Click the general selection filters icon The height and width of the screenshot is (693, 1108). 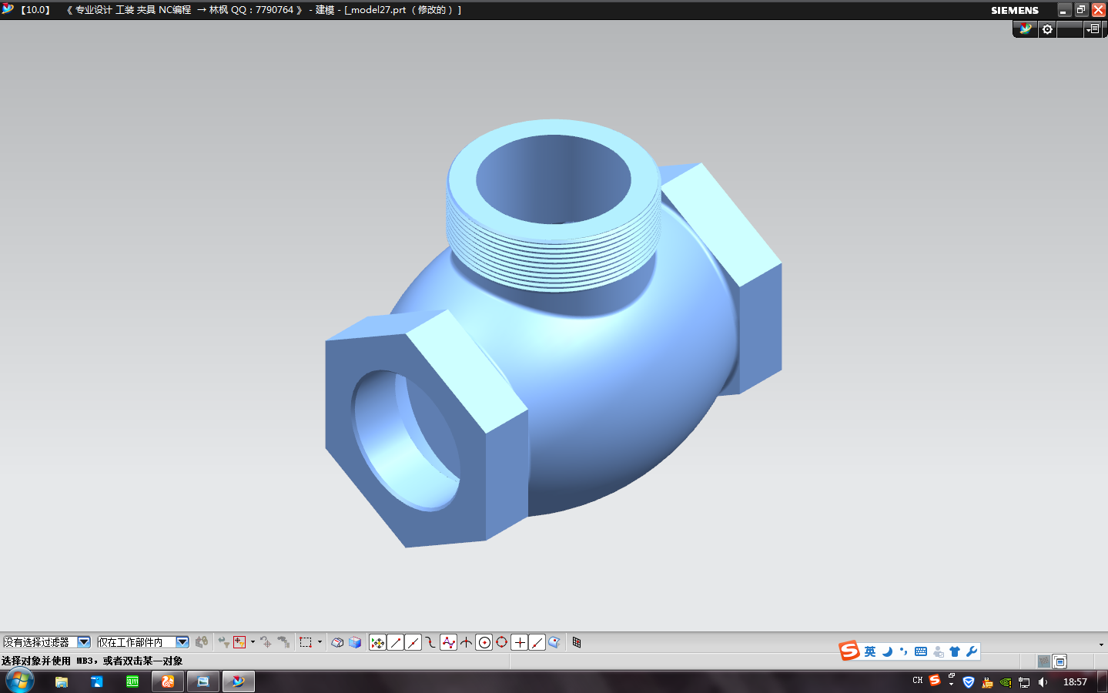click(x=202, y=642)
